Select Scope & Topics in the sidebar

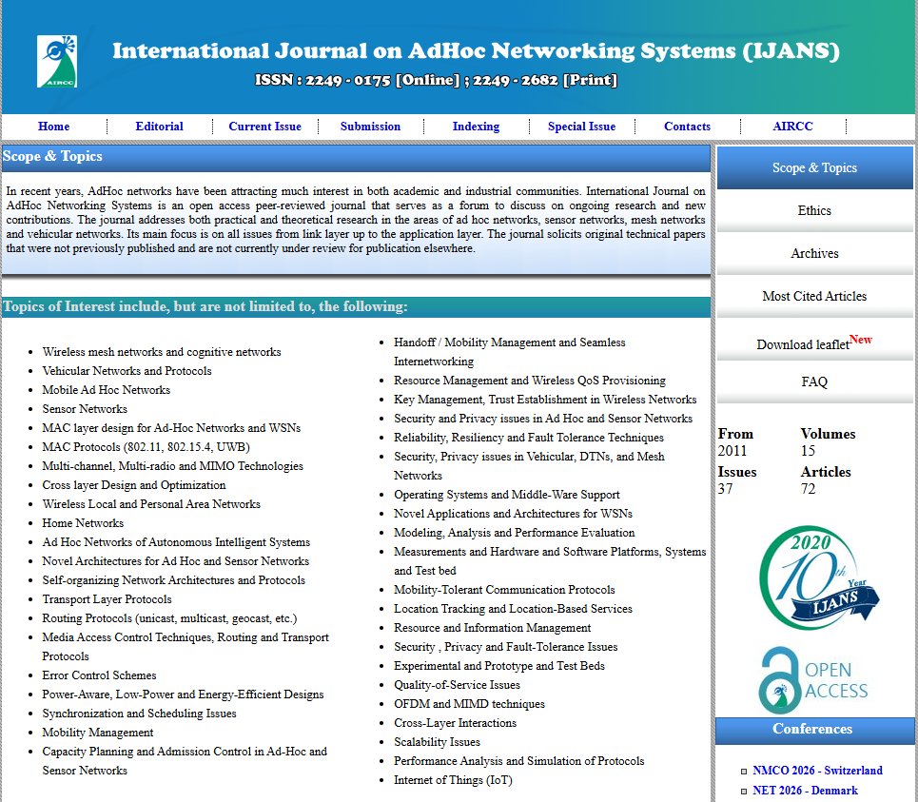(813, 167)
